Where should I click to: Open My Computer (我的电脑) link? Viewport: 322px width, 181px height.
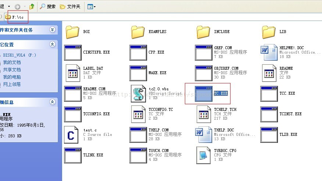(x=12, y=77)
